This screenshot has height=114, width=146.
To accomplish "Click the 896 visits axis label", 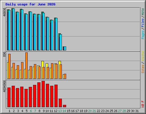I will [4, 54].
